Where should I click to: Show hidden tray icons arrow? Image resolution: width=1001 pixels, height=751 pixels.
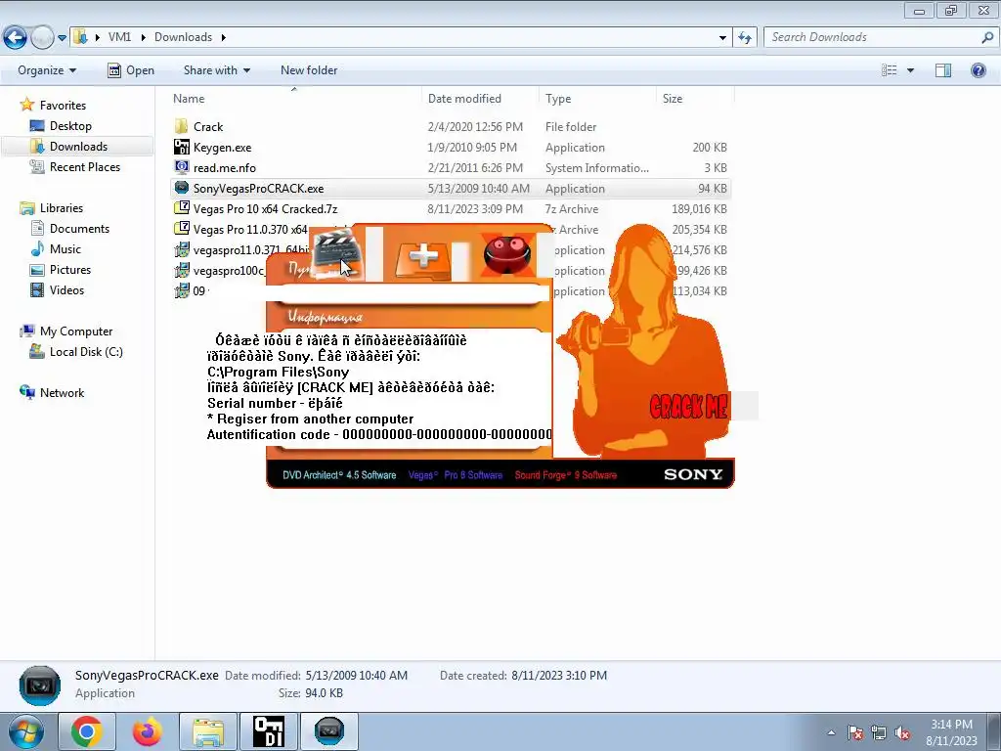click(831, 732)
